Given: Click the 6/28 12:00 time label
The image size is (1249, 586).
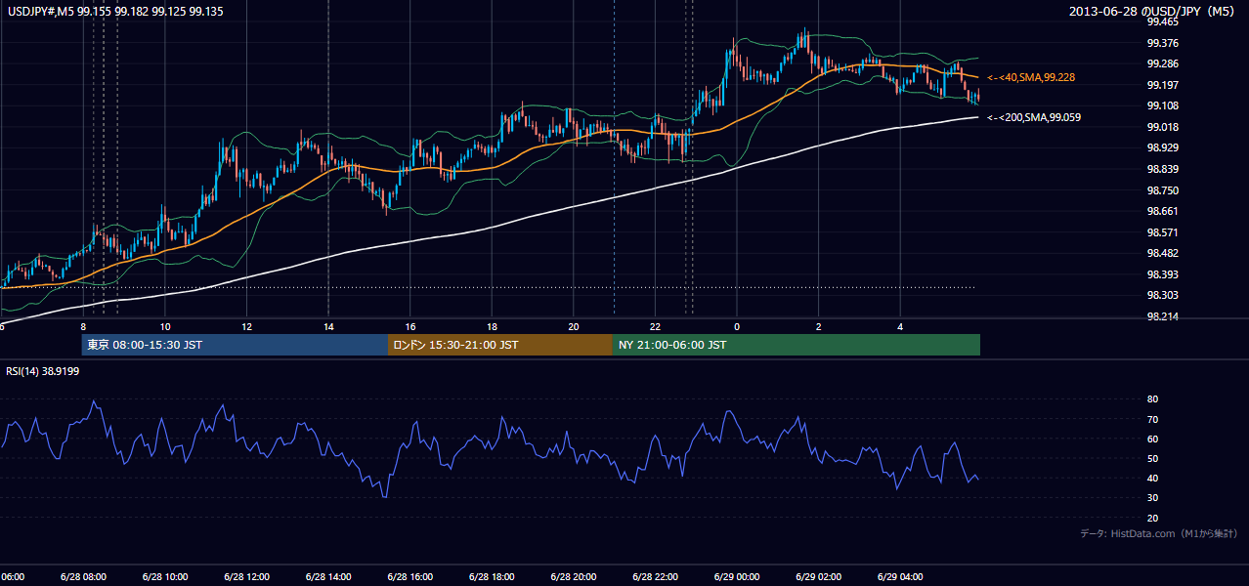Looking at the screenshot, I should click(246, 577).
